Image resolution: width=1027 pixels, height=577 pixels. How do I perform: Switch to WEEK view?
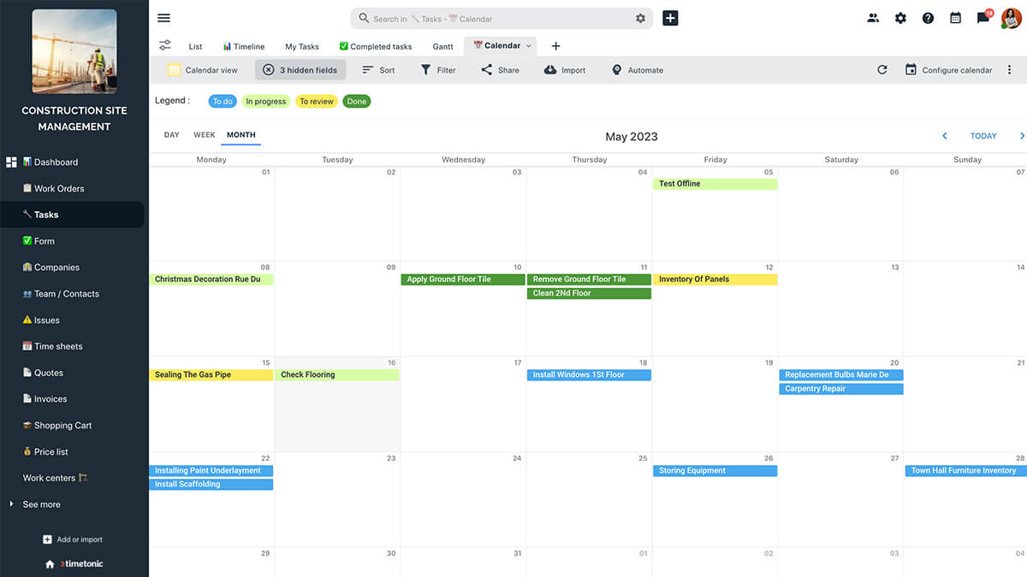coord(205,135)
